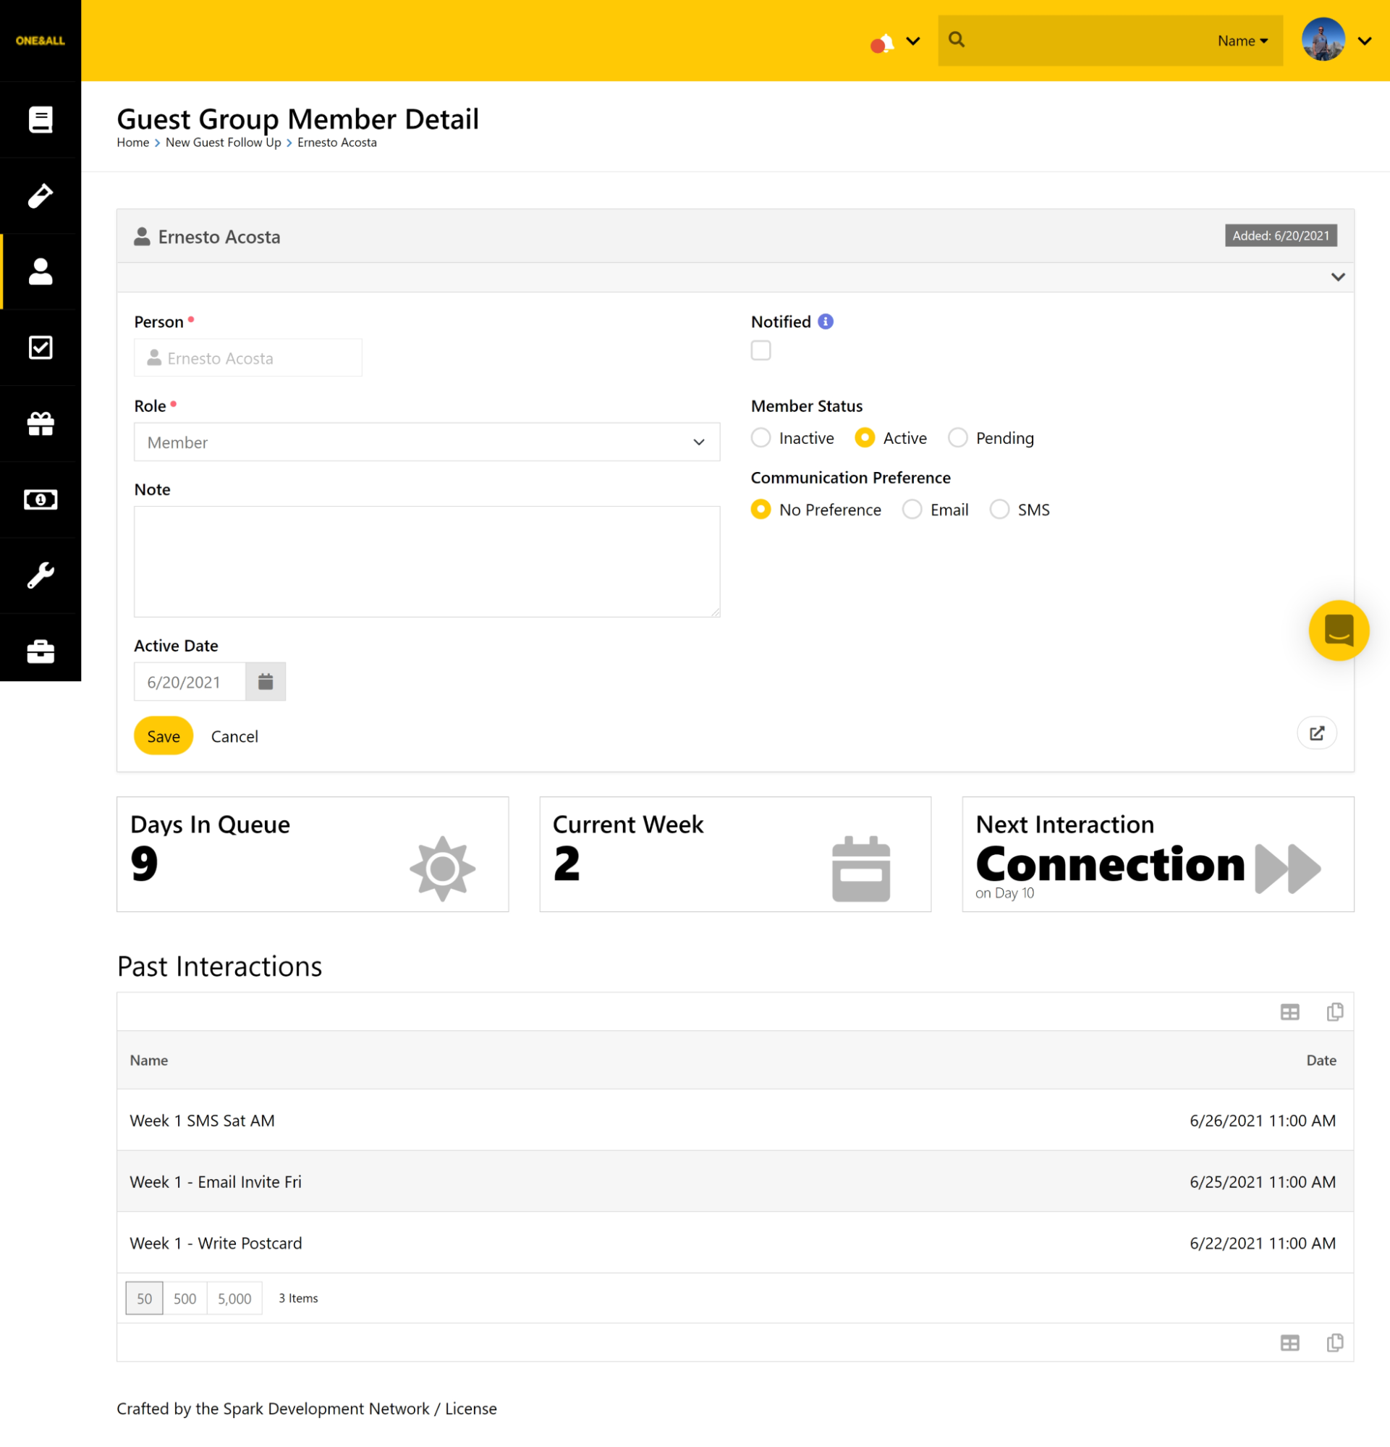Set page size to 500 items

(185, 1299)
